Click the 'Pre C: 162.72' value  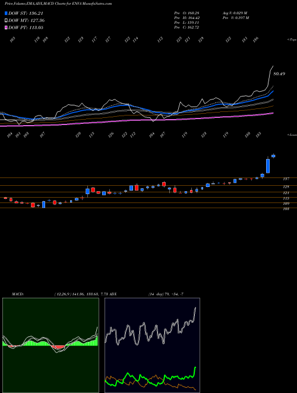[x=187, y=27]
